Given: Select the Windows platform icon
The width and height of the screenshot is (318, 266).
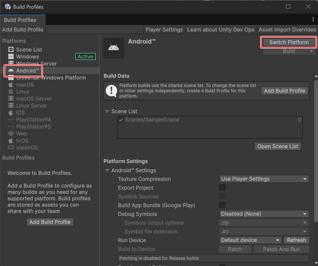Looking at the screenshot, I should [11, 56].
